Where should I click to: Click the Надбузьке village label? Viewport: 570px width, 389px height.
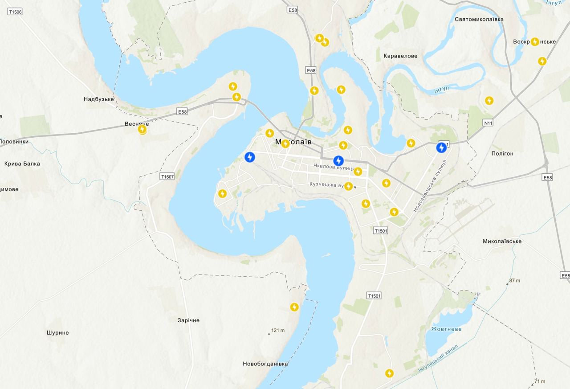99,99
